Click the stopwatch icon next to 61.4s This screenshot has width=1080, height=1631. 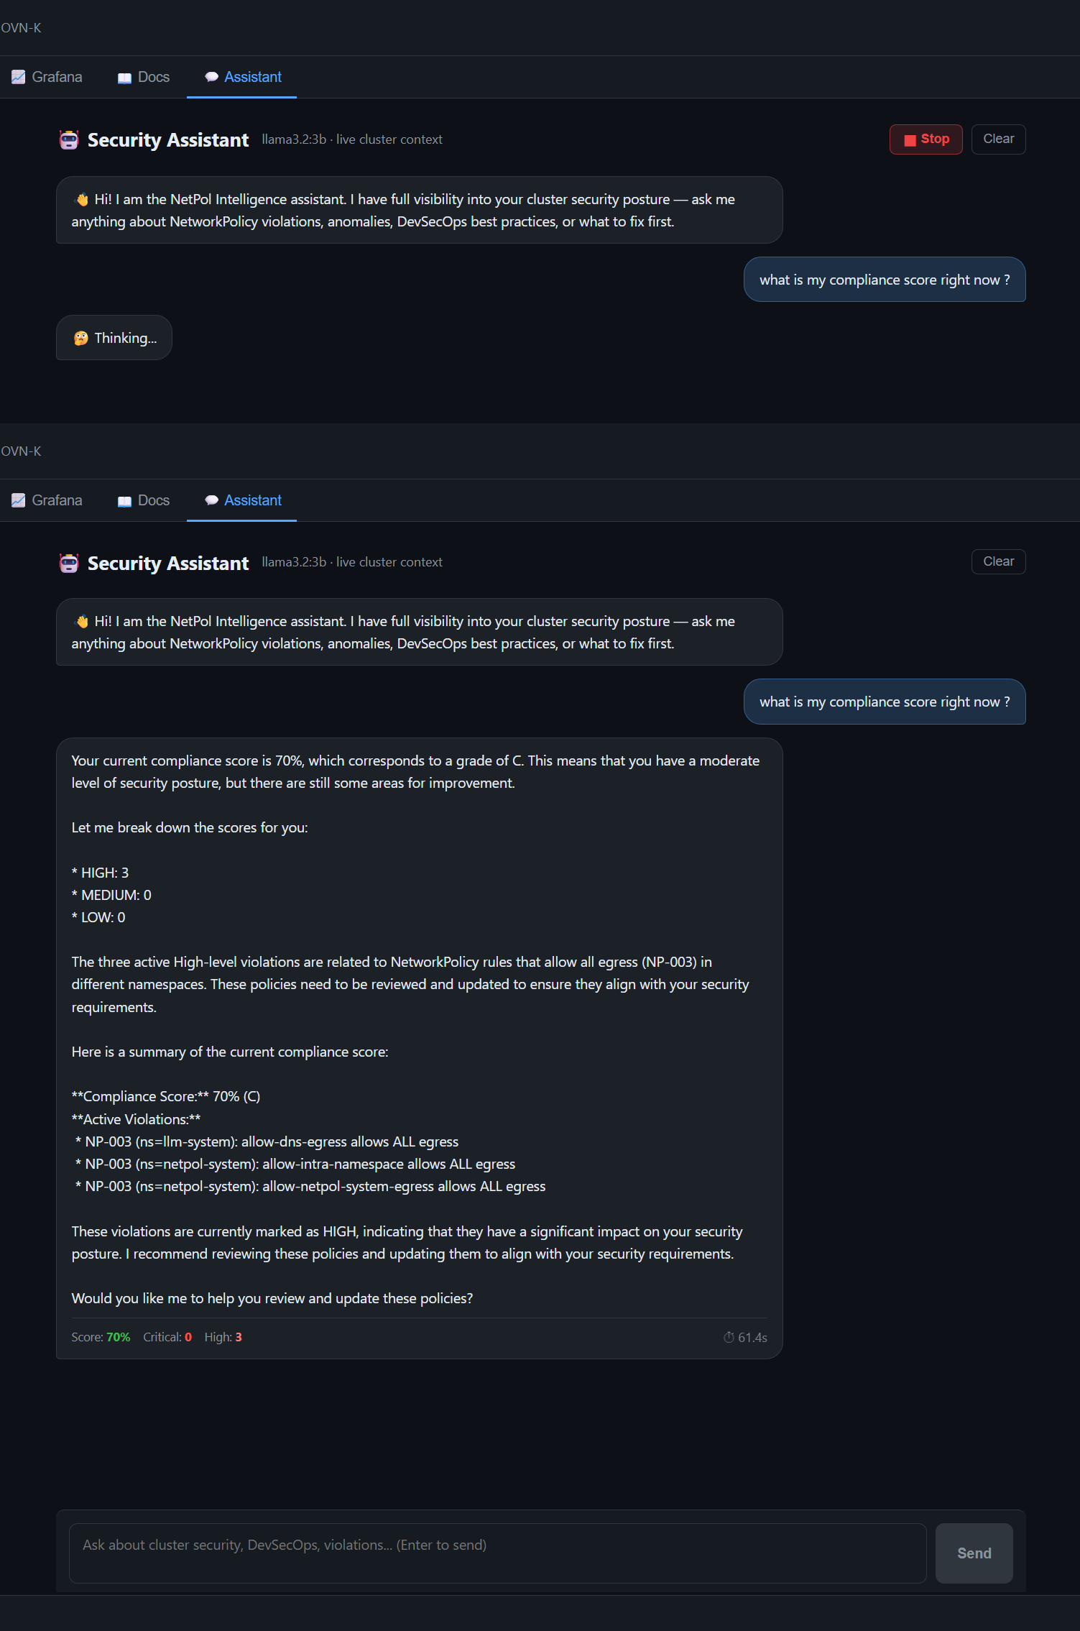point(729,1337)
